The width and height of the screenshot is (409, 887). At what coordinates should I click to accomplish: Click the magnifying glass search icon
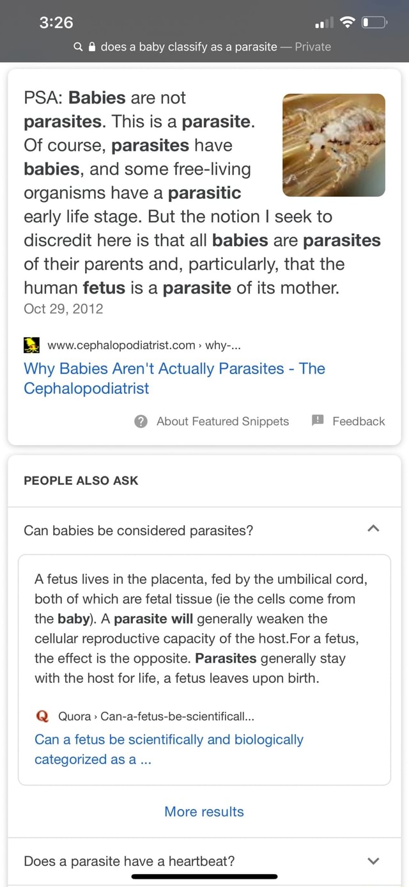click(77, 46)
